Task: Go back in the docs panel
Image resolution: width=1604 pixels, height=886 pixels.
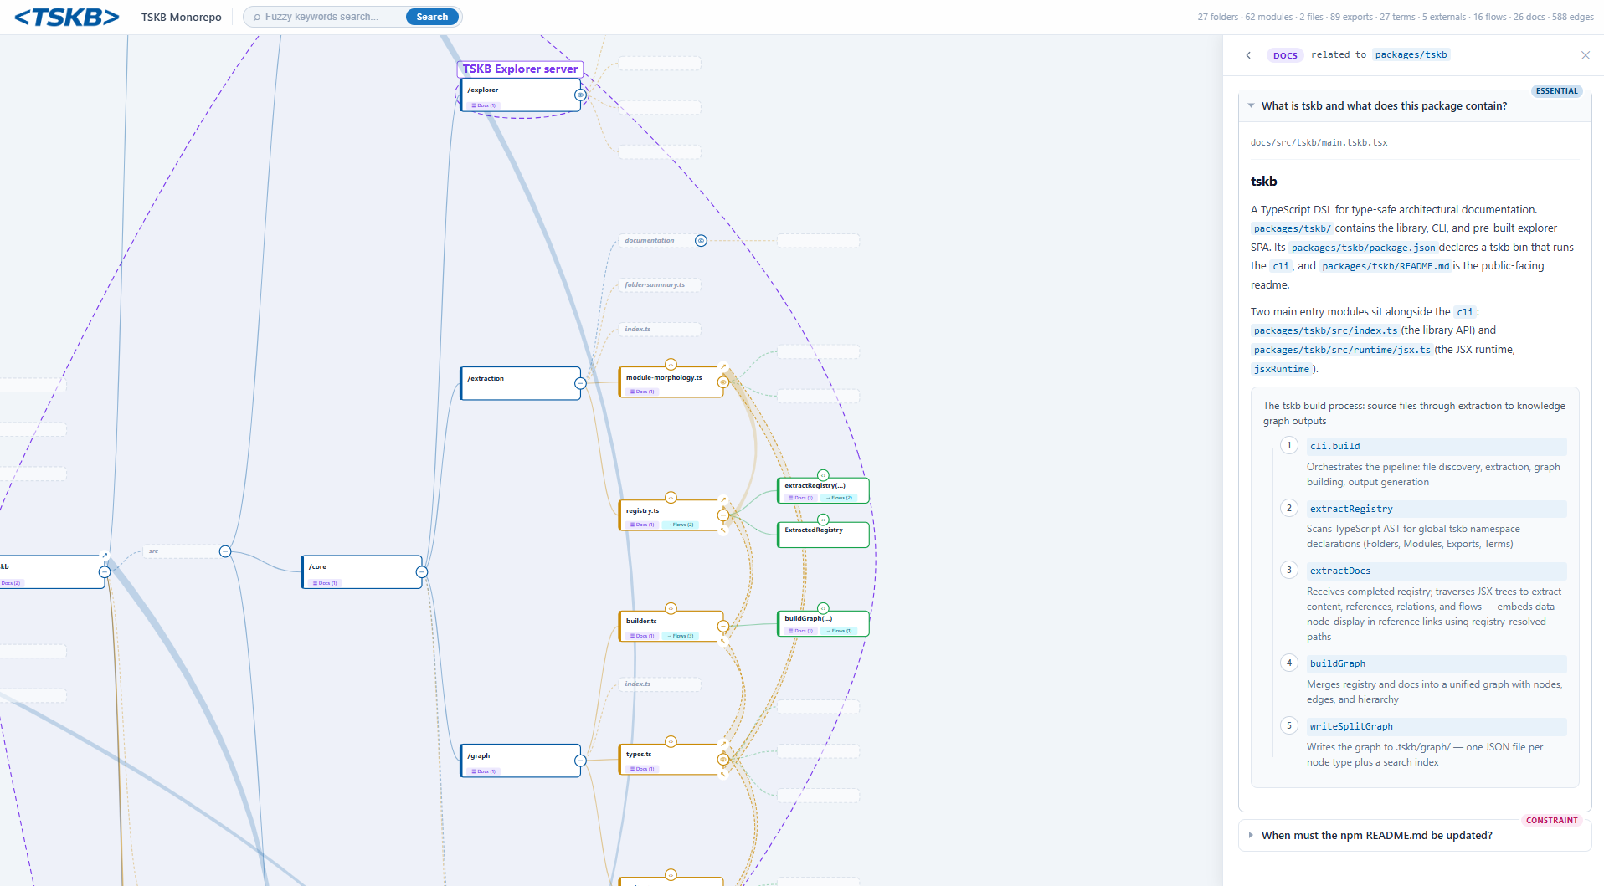Action: (x=1248, y=55)
